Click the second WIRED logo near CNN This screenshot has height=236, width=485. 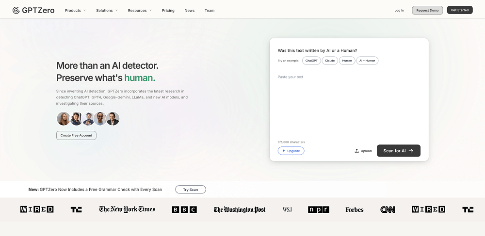[429, 209]
